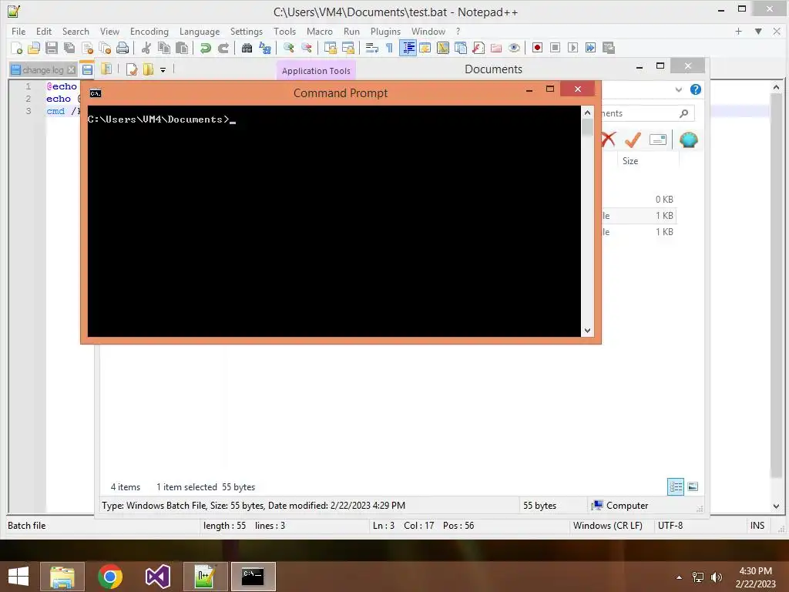Close the change log tab
Viewport: 789px width, 592px height.
click(71, 70)
